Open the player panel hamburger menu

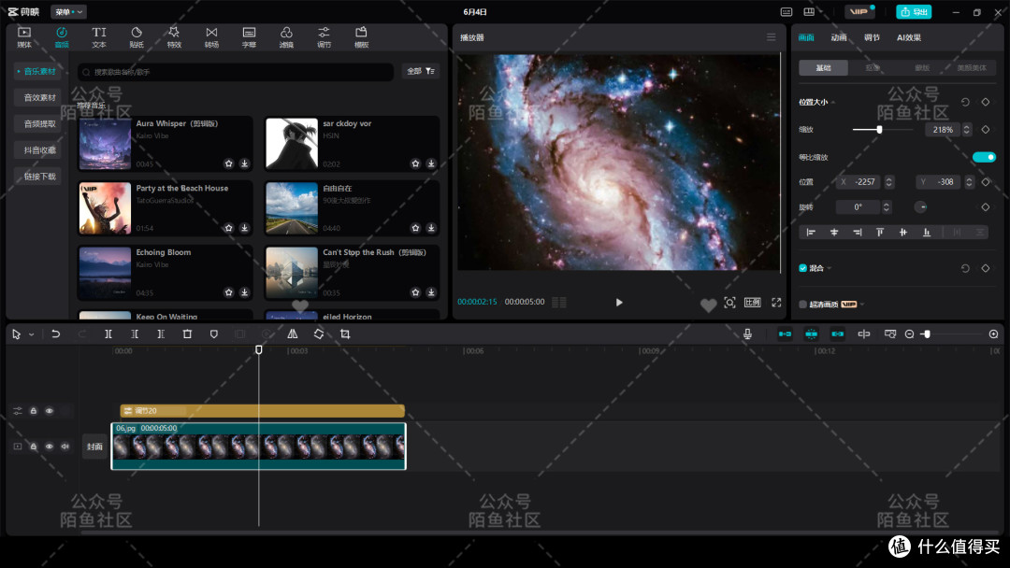click(771, 37)
